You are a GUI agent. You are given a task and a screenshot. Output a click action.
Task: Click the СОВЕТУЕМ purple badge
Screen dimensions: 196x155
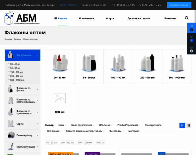(92, 154)
